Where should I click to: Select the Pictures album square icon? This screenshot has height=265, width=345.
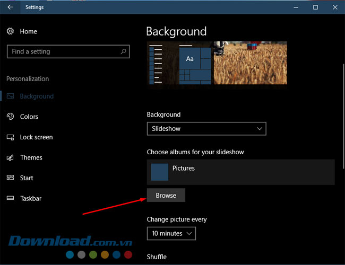[x=160, y=172]
